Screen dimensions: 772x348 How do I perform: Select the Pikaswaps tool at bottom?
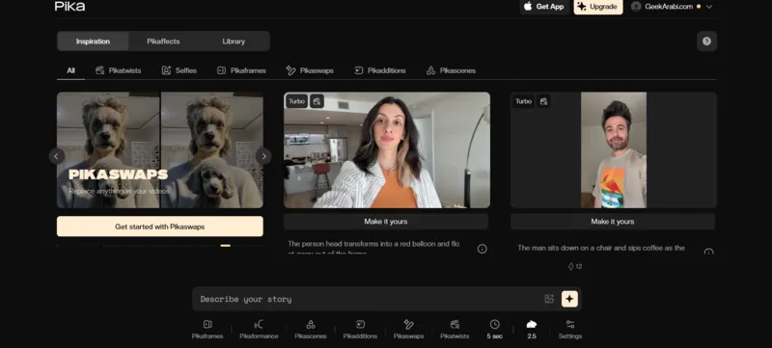[x=408, y=330]
